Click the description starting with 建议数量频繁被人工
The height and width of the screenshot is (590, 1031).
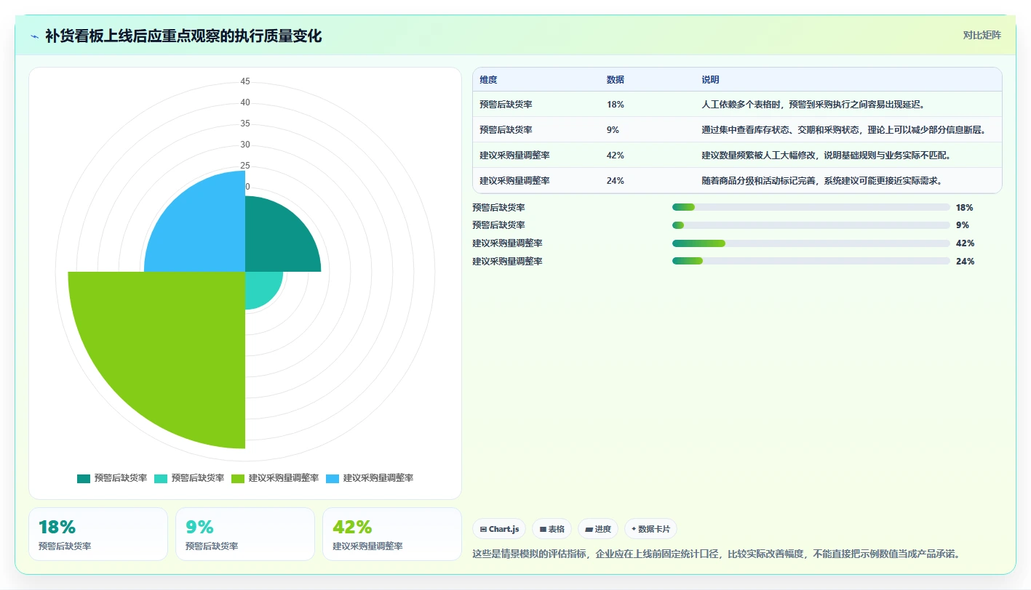pos(826,155)
